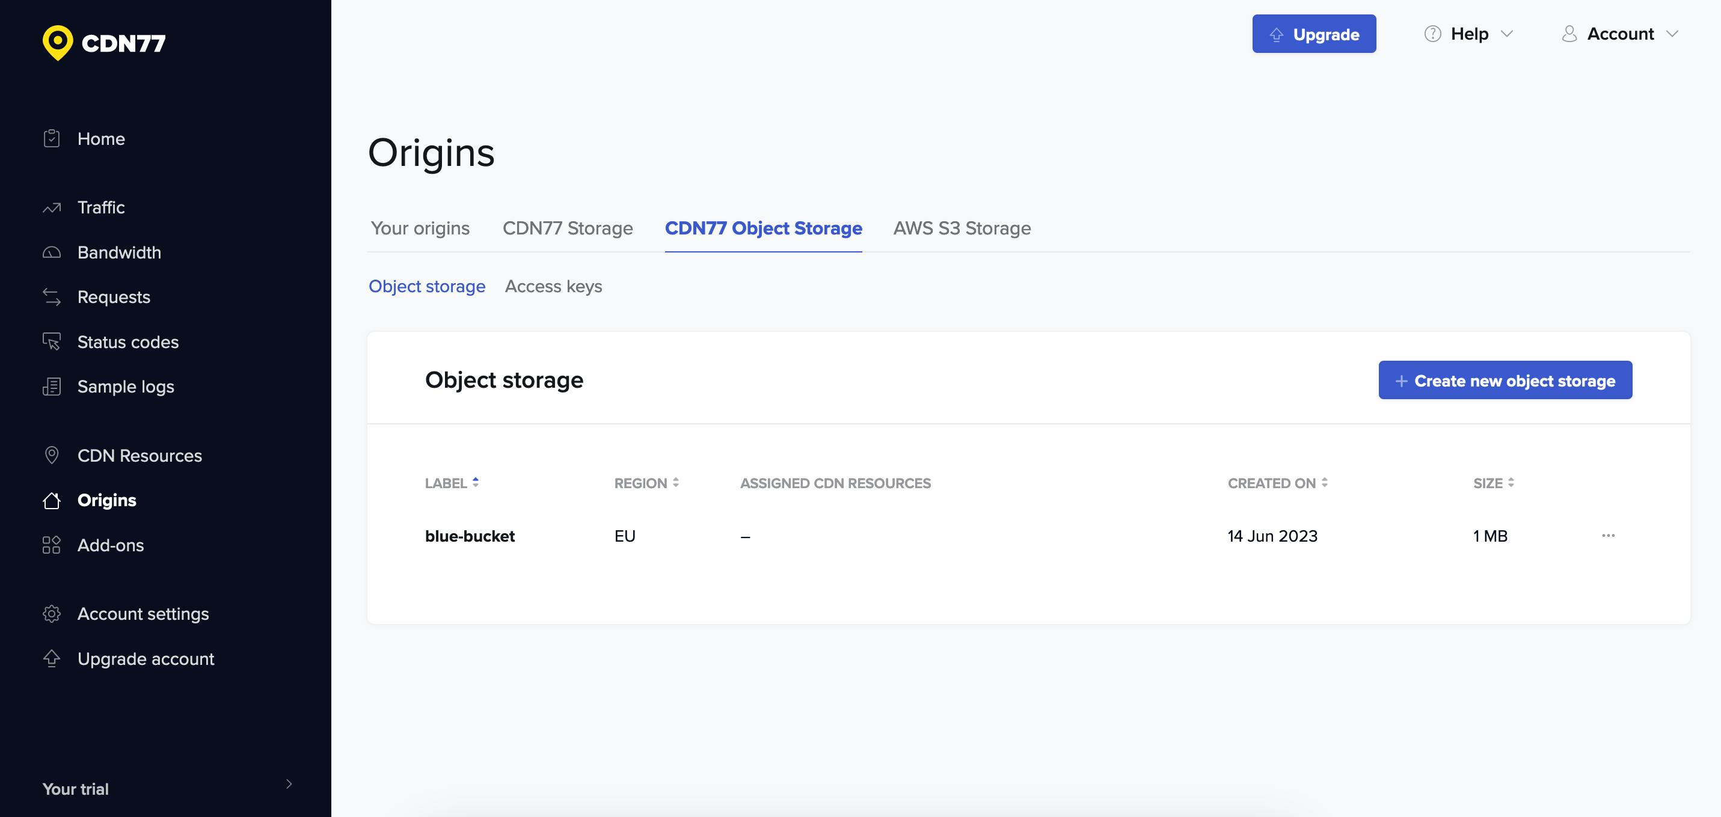
Task: Switch to the Access keys sub-tab
Action: (x=553, y=287)
